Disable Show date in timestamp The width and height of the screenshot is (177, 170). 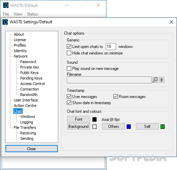[x=69, y=102]
